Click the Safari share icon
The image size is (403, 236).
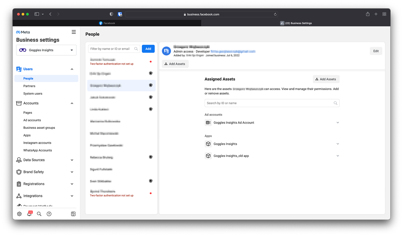(x=368, y=14)
